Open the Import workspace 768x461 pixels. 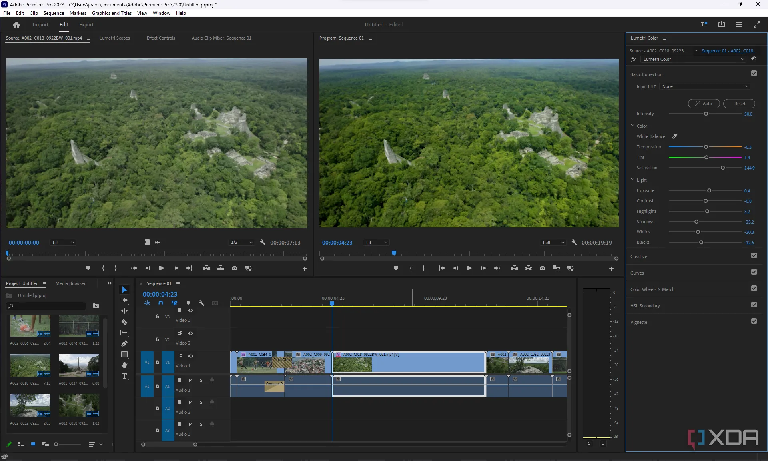(40, 24)
